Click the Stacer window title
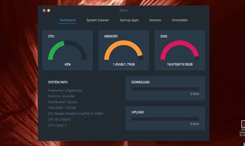Image resolution: width=245 pixels, height=146 pixels. [124, 10]
